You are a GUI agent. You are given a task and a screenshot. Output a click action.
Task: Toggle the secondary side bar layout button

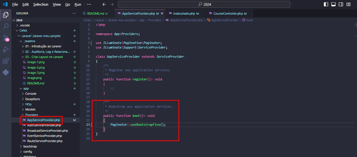(x=341, y=5)
